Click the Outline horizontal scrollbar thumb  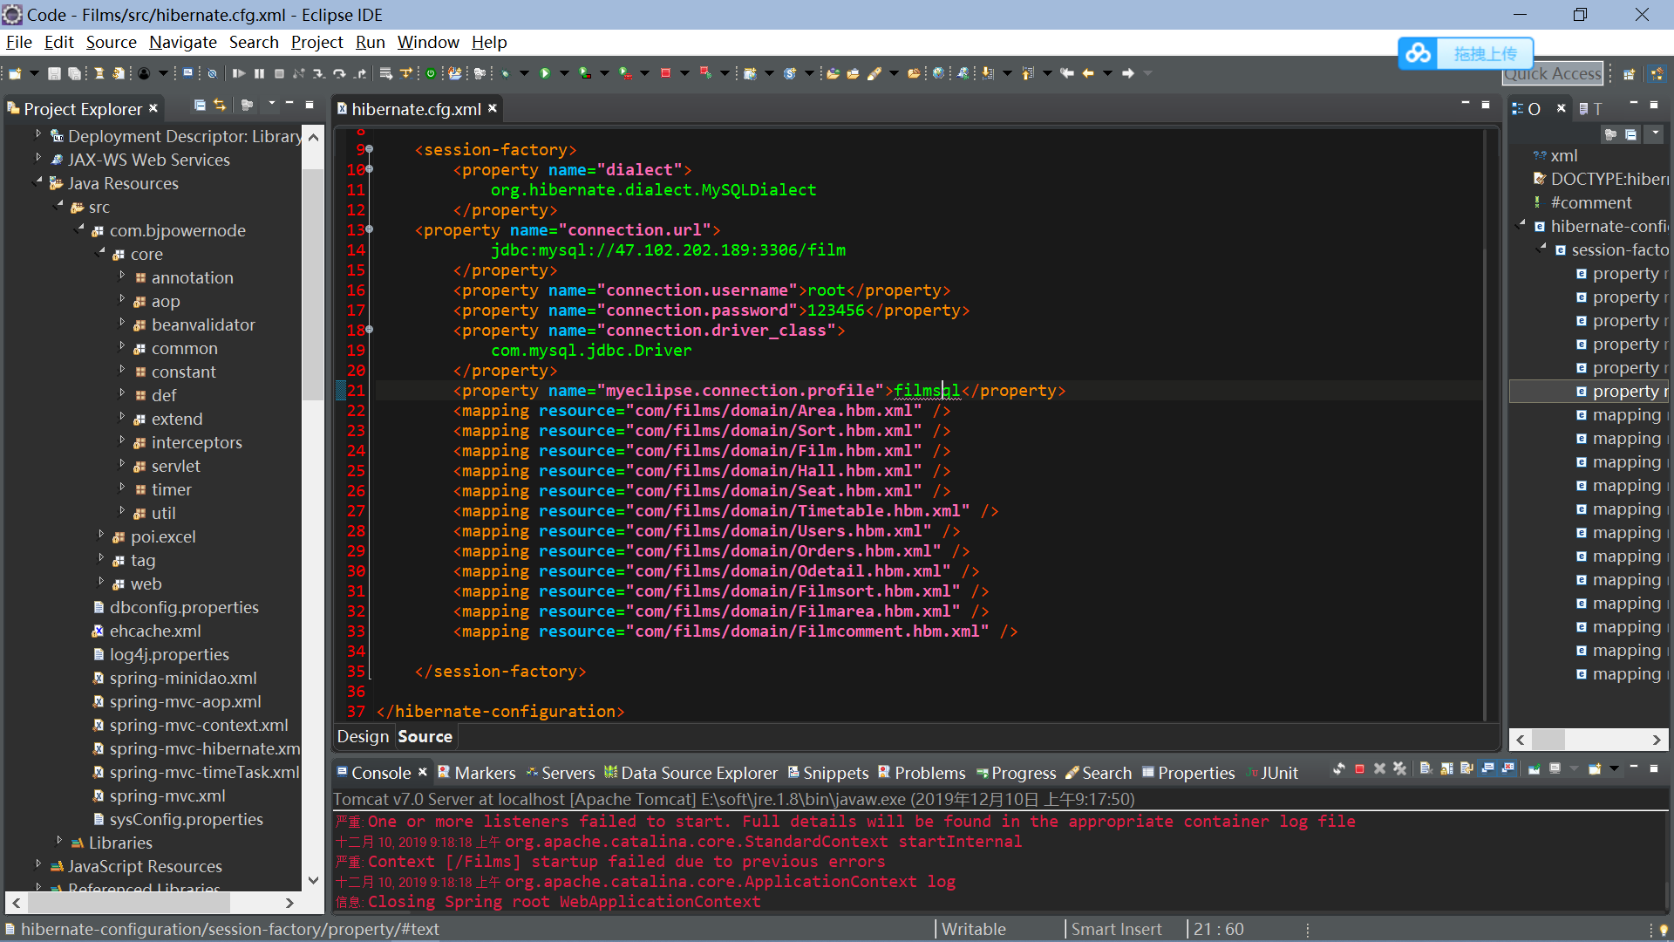(x=1548, y=740)
